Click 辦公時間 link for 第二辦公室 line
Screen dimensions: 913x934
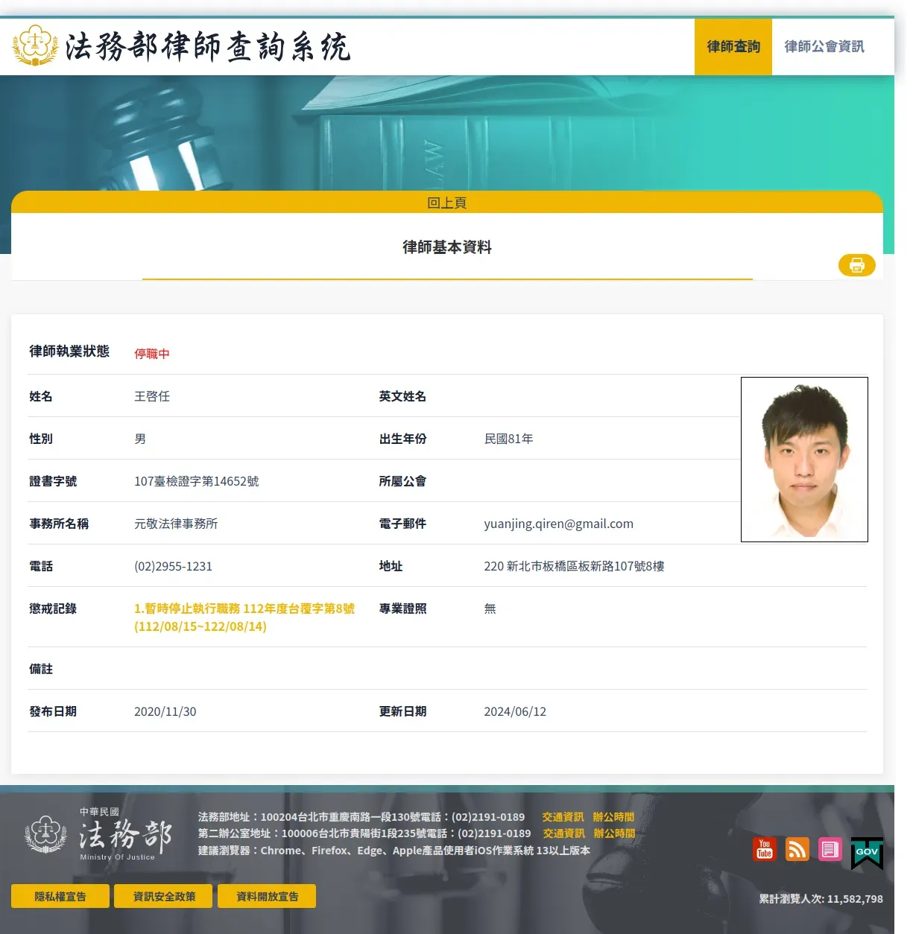tap(614, 833)
